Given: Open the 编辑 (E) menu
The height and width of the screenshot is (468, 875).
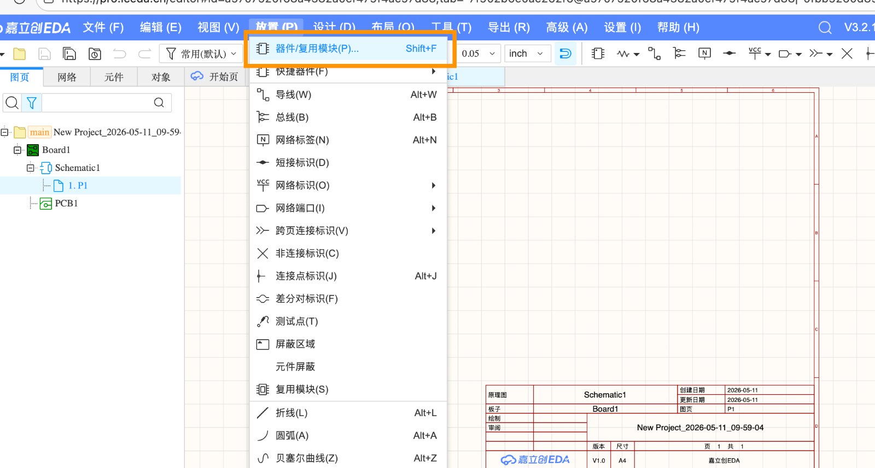Looking at the screenshot, I should click(x=161, y=27).
